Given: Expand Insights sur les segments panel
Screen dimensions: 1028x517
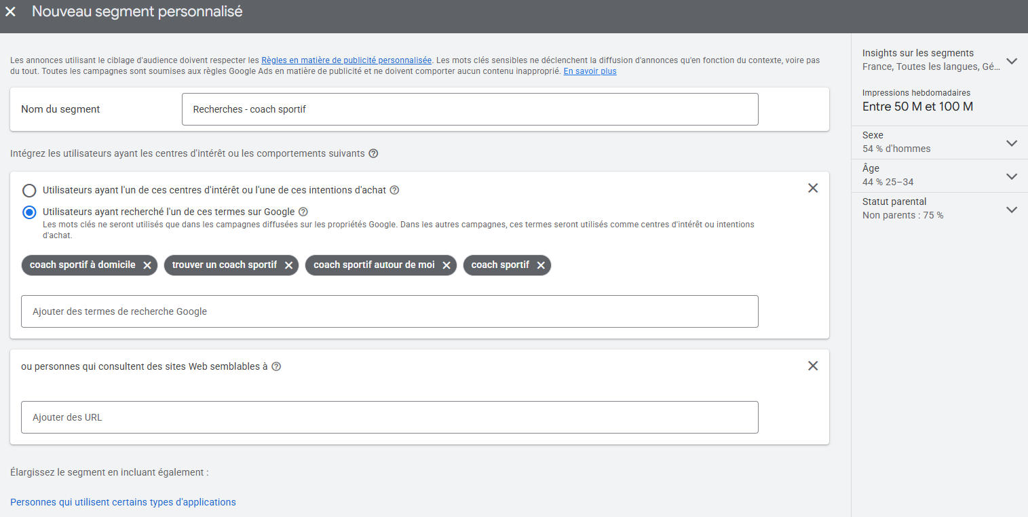Looking at the screenshot, I should (1012, 61).
